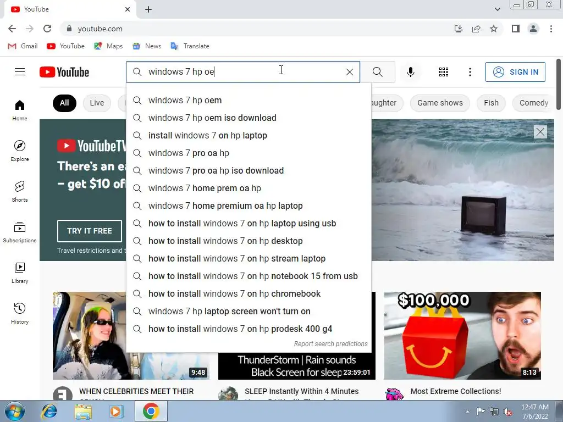Click the share page icon in address bar
Viewport: 563px width, 422px height.
click(476, 29)
